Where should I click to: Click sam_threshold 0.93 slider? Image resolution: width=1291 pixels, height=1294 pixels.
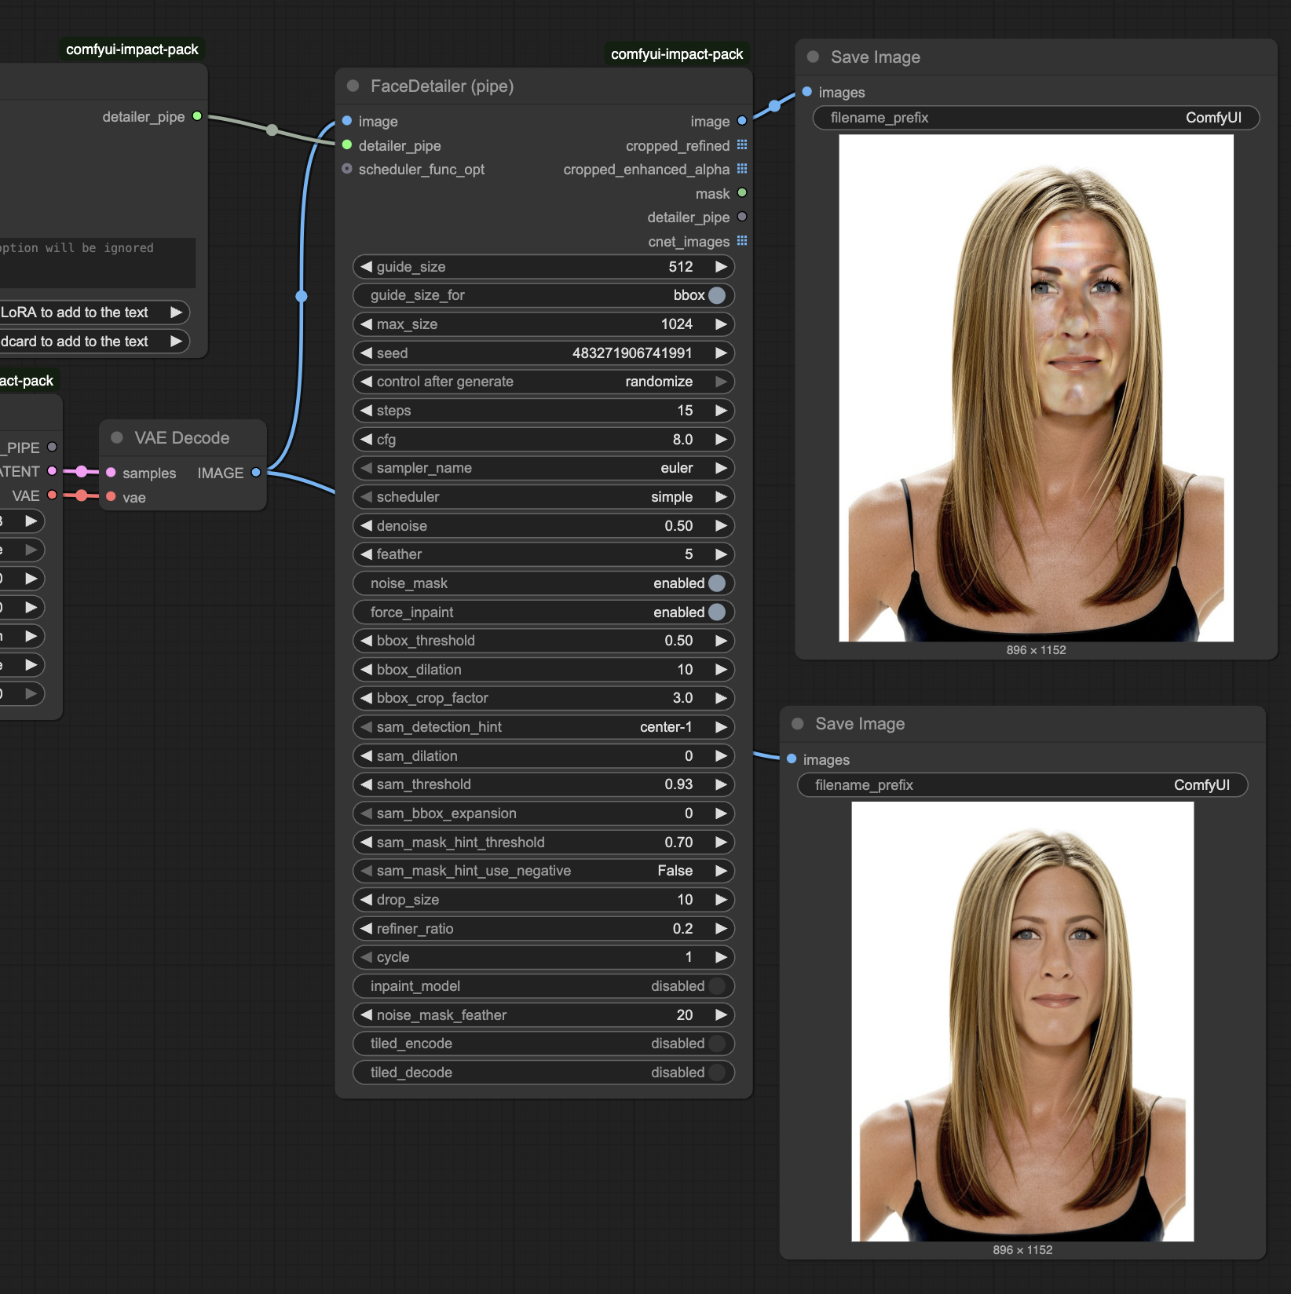(x=543, y=784)
